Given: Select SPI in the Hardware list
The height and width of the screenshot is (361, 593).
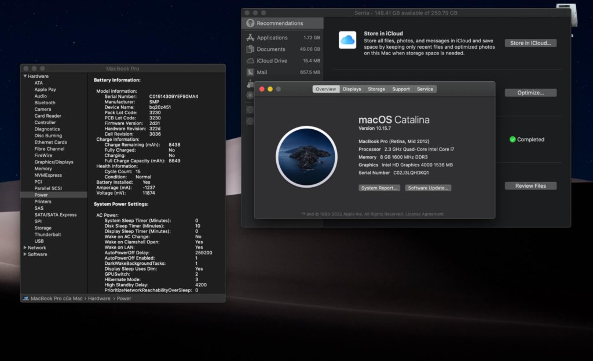Looking at the screenshot, I should click(38, 221).
